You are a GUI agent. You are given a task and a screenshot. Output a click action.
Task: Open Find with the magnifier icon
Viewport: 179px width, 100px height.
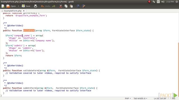click(x=78, y=6)
